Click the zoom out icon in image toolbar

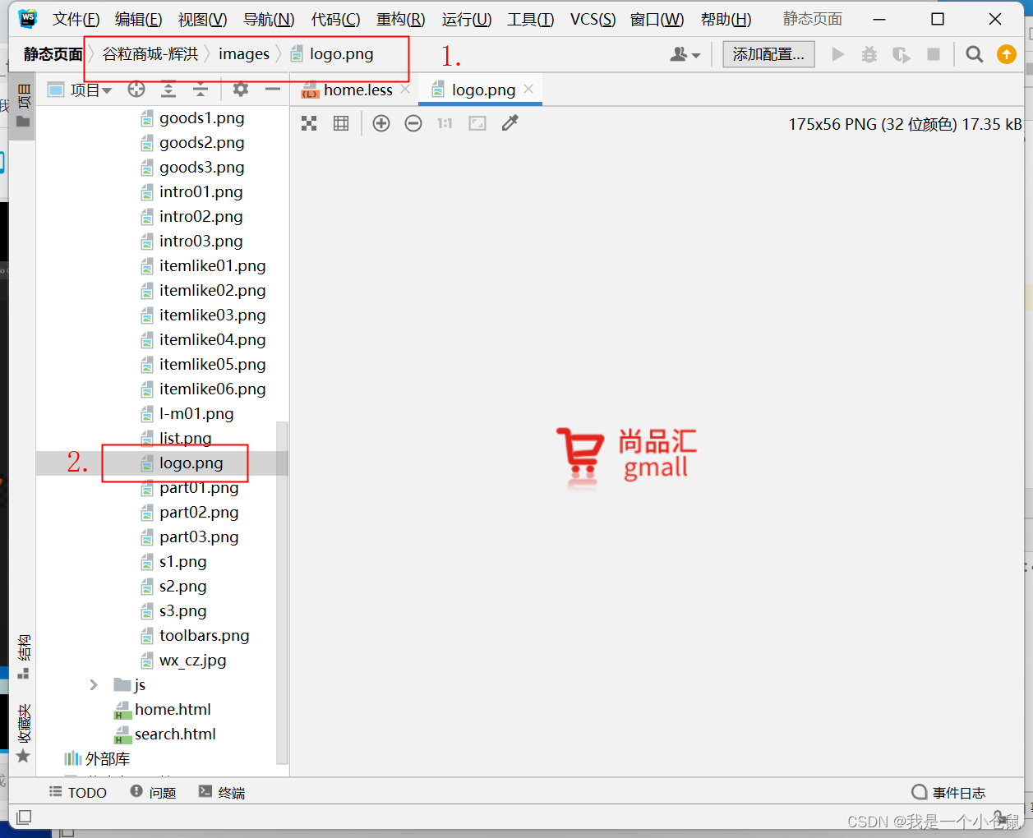tap(413, 122)
